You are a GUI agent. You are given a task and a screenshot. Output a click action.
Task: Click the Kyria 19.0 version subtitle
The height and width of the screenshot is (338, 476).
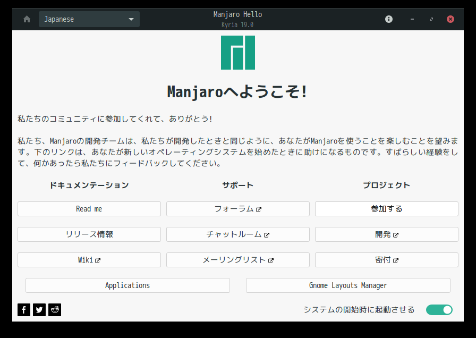tap(237, 24)
